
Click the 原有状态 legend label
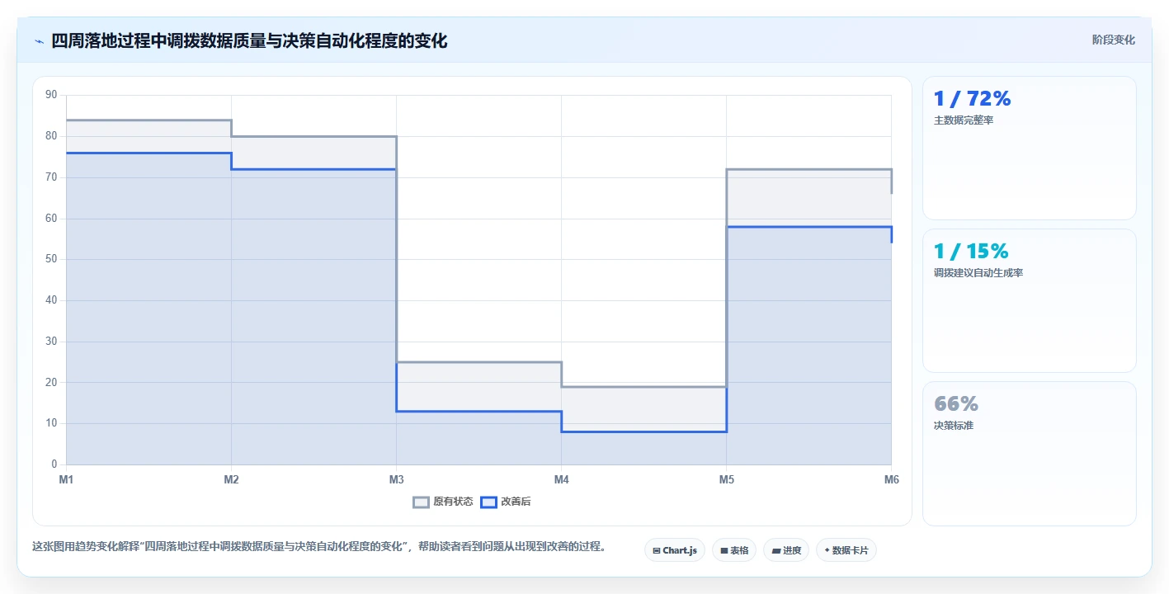pyautogui.click(x=453, y=502)
